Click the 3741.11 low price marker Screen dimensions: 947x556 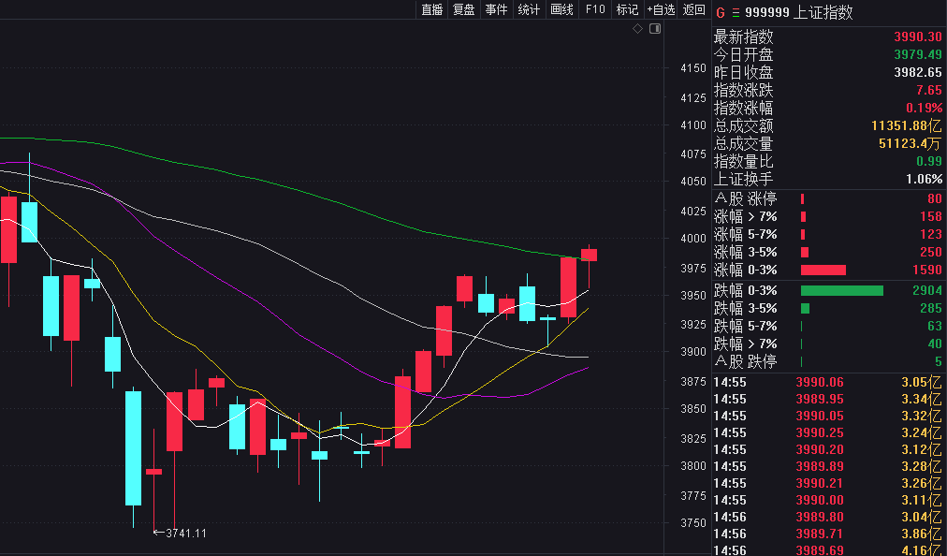pyautogui.click(x=180, y=533)
